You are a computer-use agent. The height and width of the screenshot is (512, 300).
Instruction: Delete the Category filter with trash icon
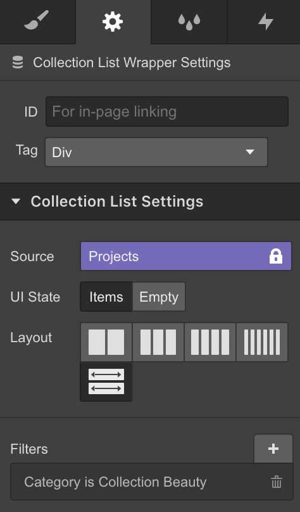(277, 482)
